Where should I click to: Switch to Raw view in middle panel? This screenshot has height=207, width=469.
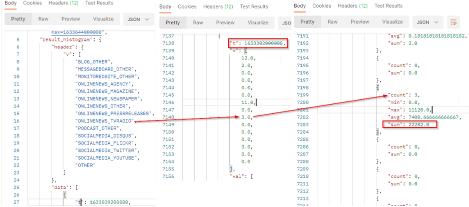pos(198,22)
